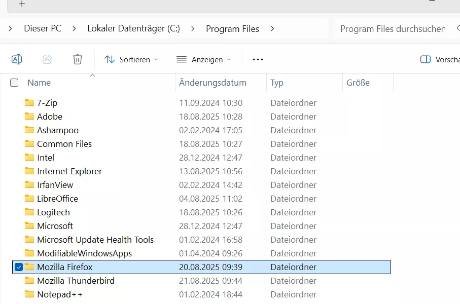Viewport: 460px width, 304px height.
Task: Click Dateiordner in the Notepad++ row
Action: 293,294
